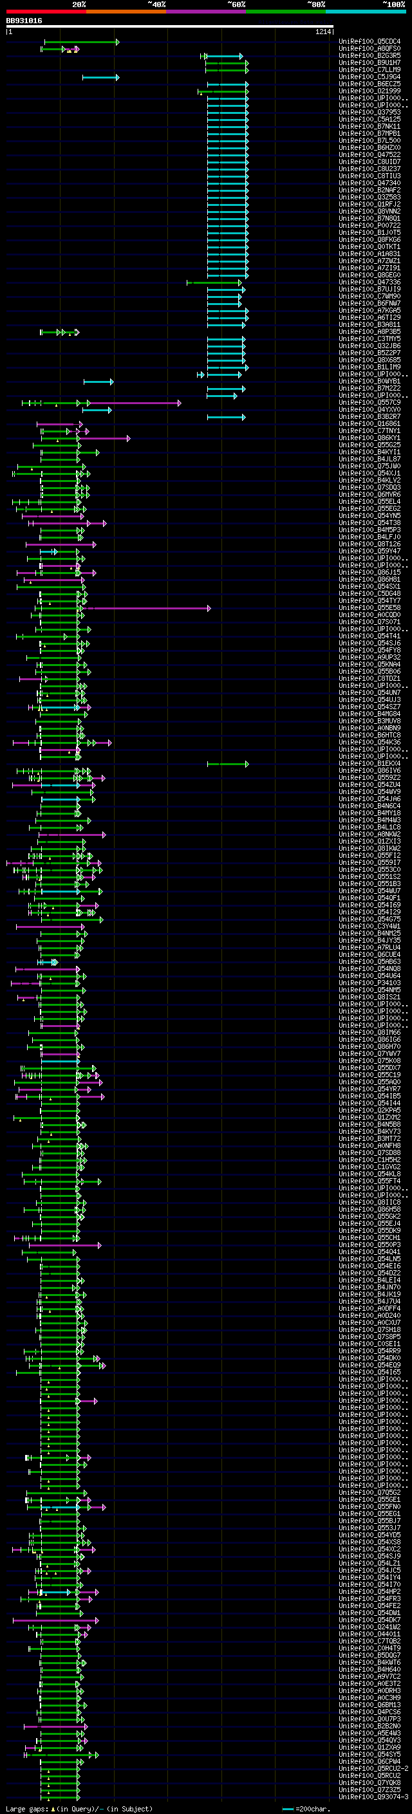The image size is (412, 1814).
Task: Select hit label UniRef100_B7NK11
Action: click(x=370, y=126)
